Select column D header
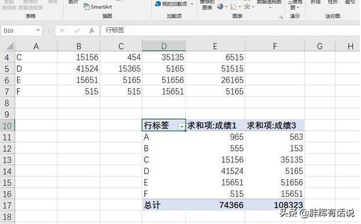The height and width of the screenshot is (224, 361). pyautogui.click(x=164, y=46)
